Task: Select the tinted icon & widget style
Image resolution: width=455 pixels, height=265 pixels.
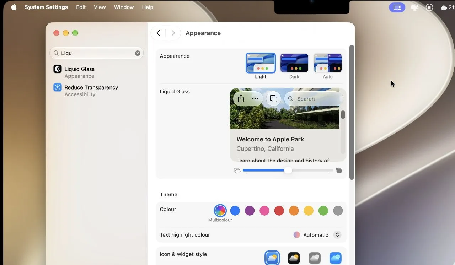Action: tap(336, 258)
